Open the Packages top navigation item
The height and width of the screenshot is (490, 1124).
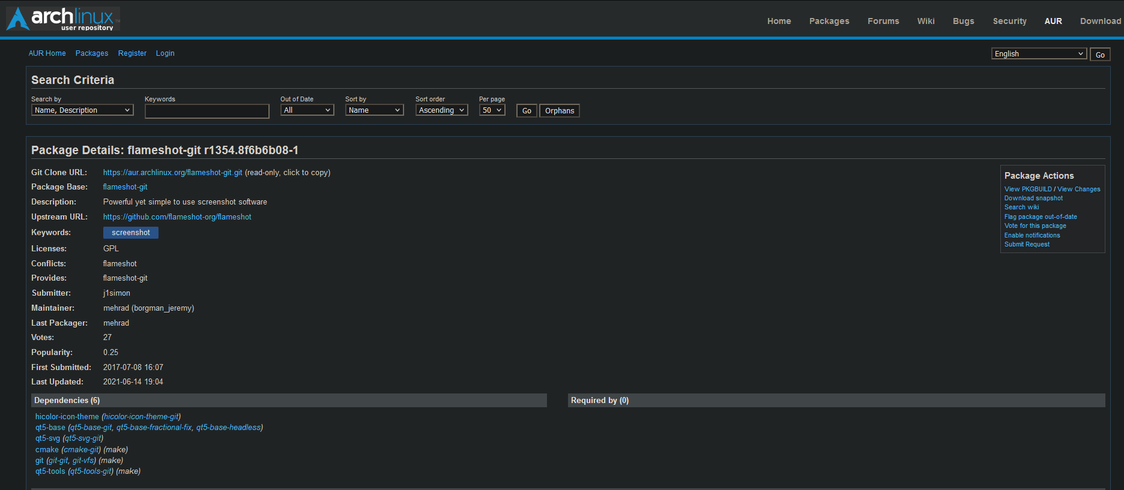829,21
